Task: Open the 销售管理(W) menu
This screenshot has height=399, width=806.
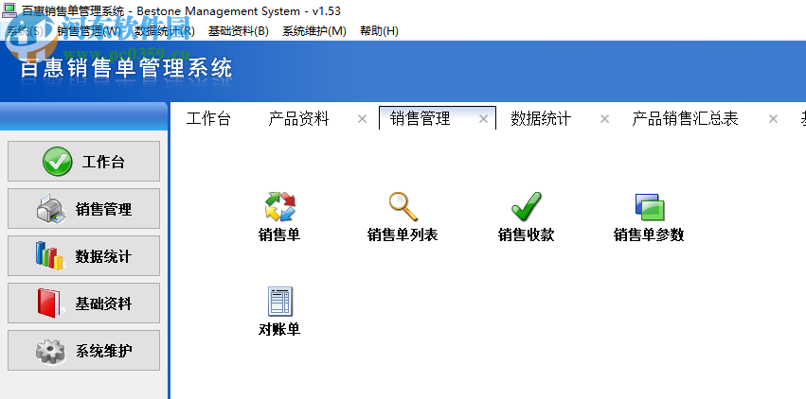Action: pos(89,31)
